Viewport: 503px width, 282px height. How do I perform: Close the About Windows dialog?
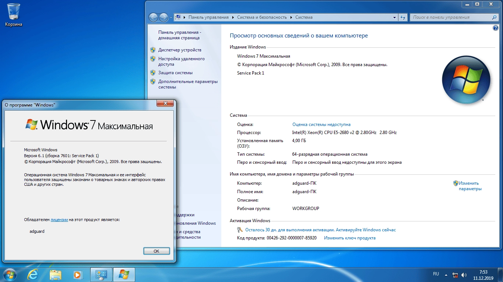tap(165, 103)
